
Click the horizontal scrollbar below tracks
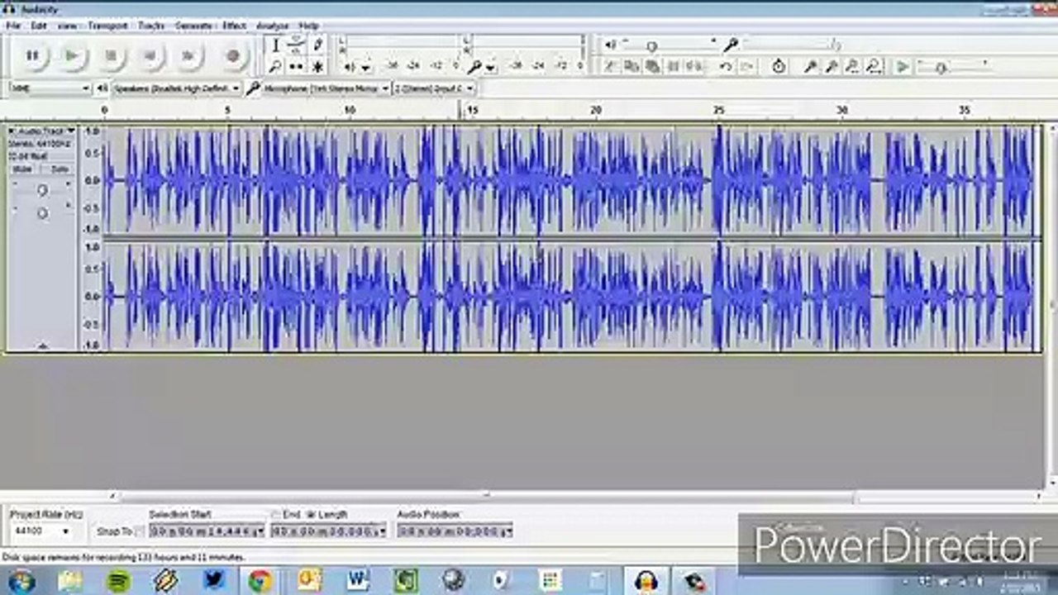click(x=488, y=497)
